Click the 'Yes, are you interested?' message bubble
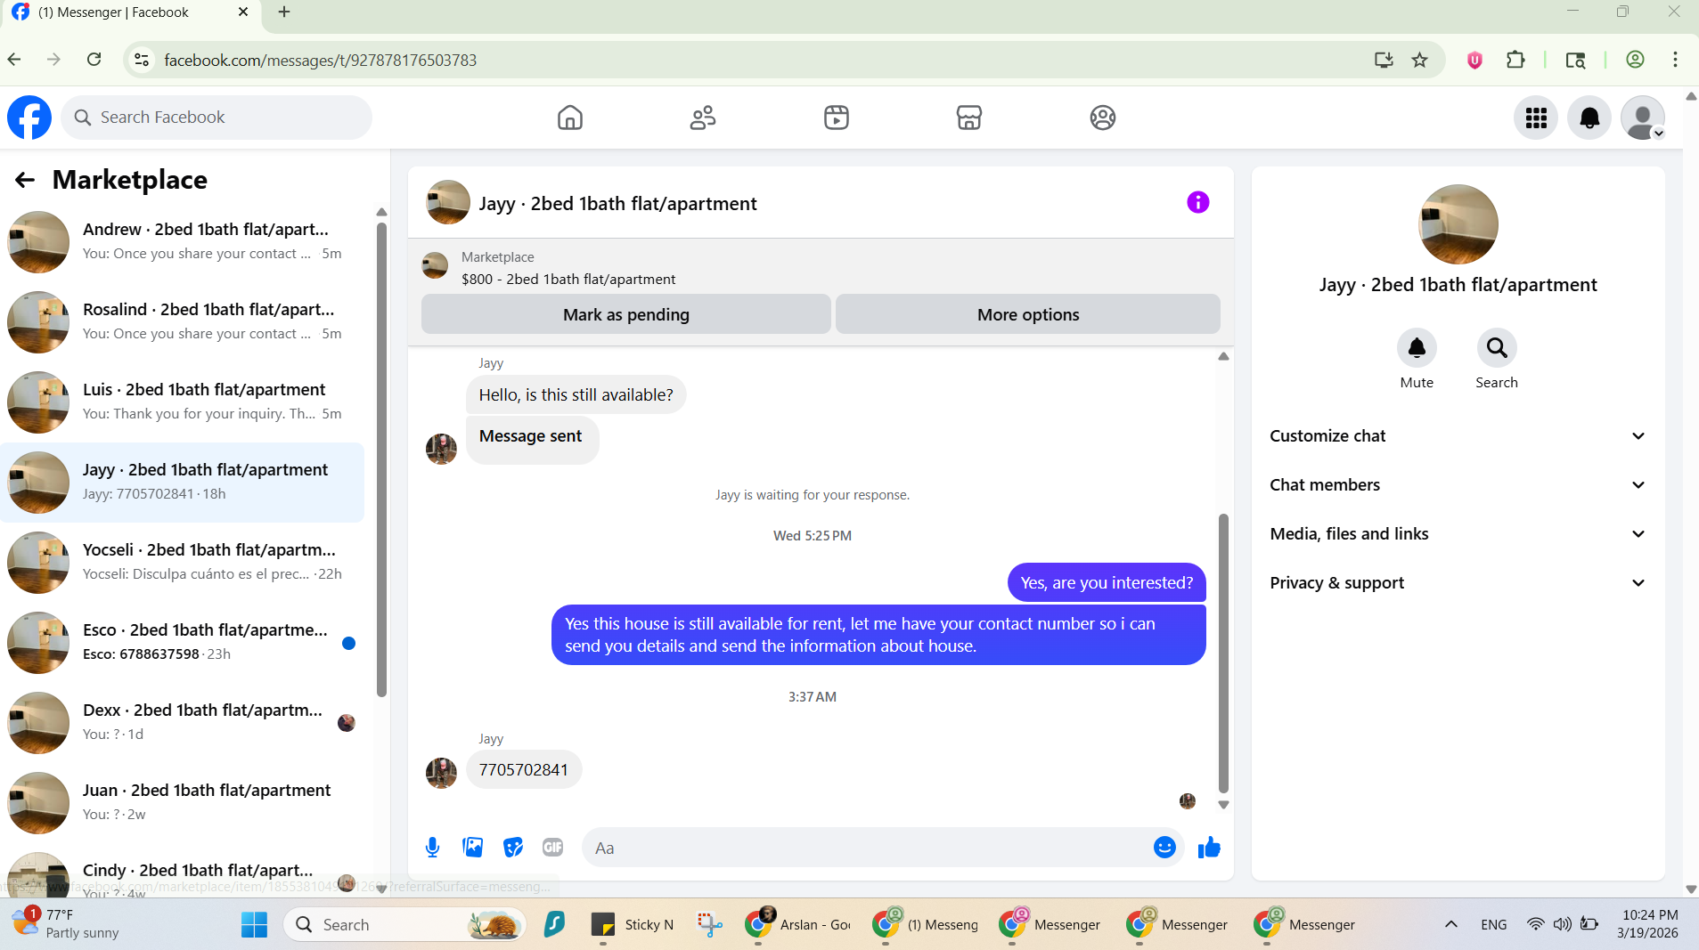 (1107, 583)
